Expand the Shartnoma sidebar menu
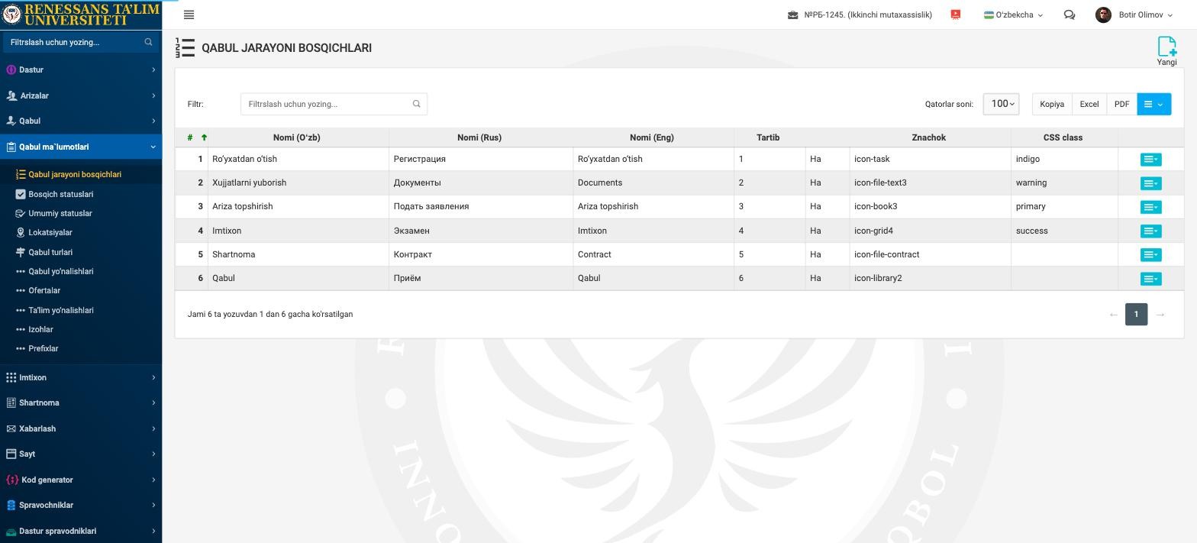 click(81, 402)
